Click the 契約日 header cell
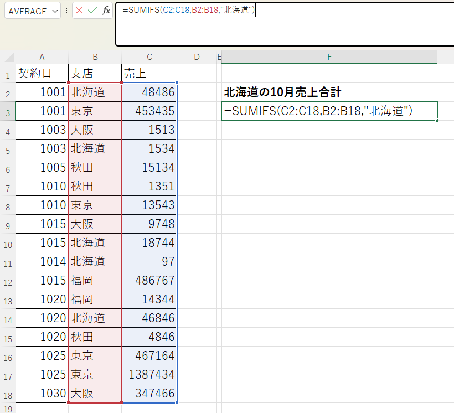The height and width of the screenshot is (413, 454). pos(42,74)
